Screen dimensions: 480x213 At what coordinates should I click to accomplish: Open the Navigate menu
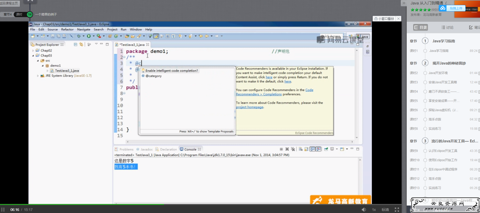tap(84, 30)
